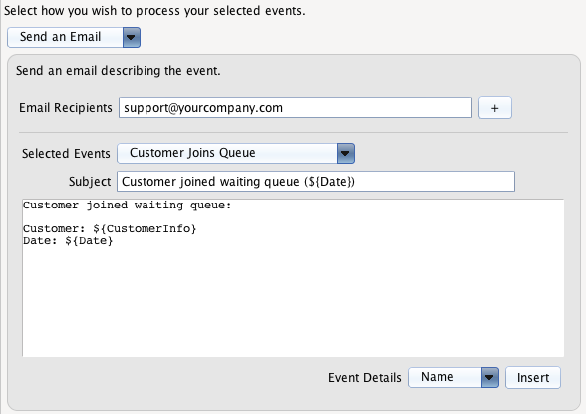Screen dimensions: 586x414
Task: Add another recipient with the plus button
Action: [x=494, y=108]
